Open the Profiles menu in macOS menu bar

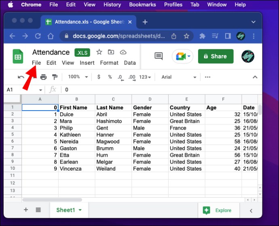173,4
